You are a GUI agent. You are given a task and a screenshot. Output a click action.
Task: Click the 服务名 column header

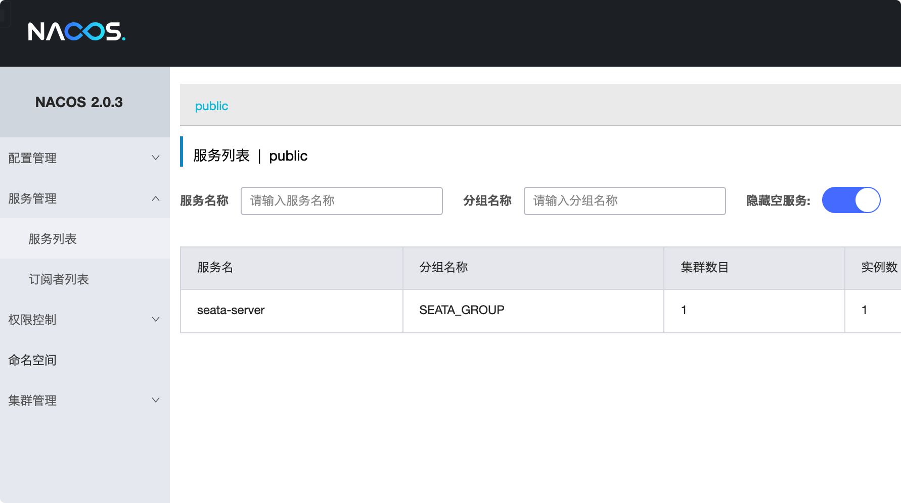pos(292,268)
